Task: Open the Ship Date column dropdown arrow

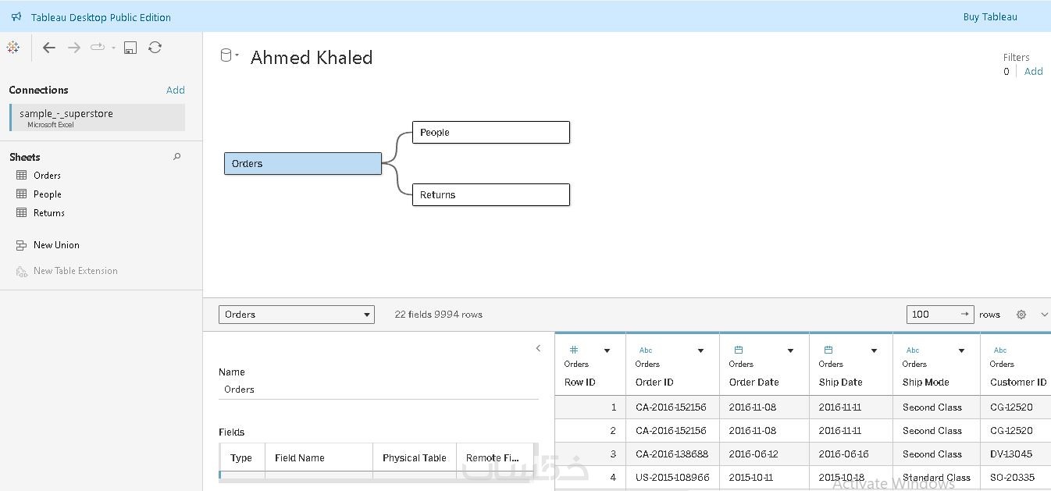Action: click(874, 351)
